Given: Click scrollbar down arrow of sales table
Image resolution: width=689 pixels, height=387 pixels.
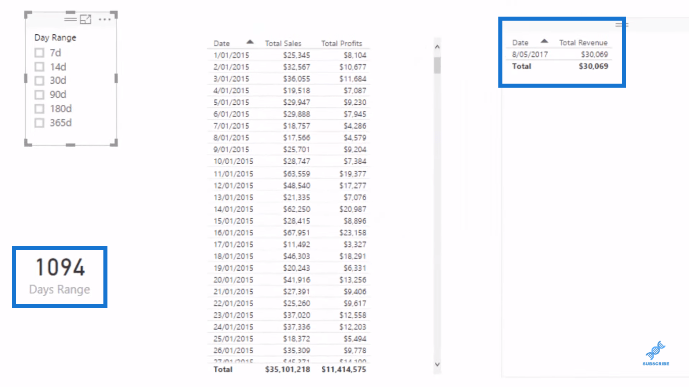Looking at the screenshot, I should point(437,364).
